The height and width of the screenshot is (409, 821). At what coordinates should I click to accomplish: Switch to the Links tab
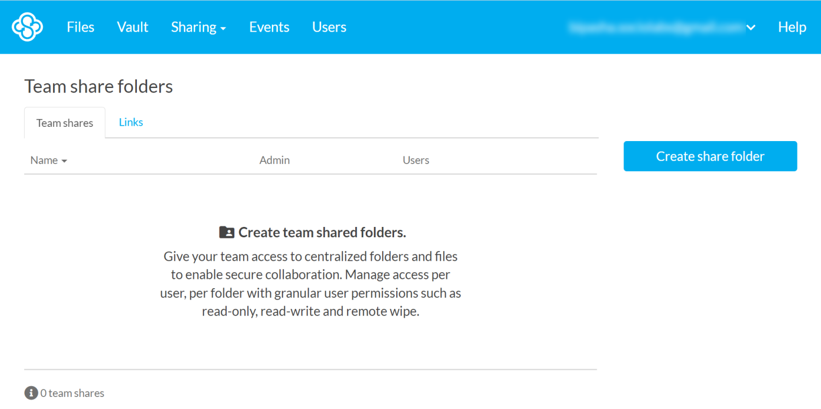tap(131, 122)
